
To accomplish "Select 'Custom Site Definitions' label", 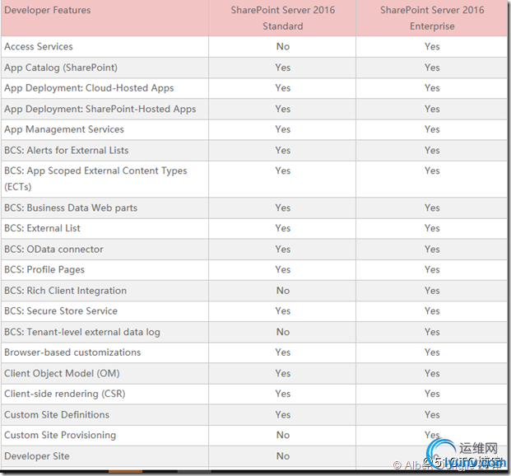I will pyautogui.click(x=57, y=415).
